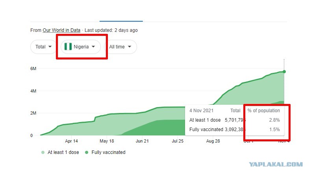Click the Apr 14 axis label
The width and height of the screenshot is (313, 176).
72,141
